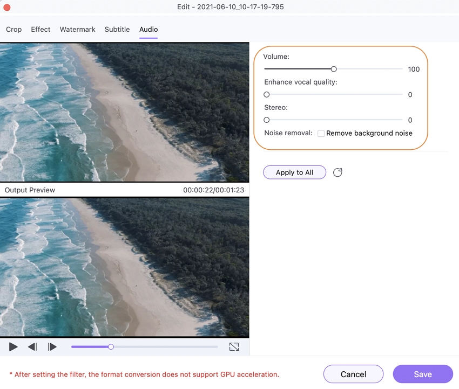Cancel the audio edits
The width and height of the screenshot is (459, 389).
pos(353,374)
